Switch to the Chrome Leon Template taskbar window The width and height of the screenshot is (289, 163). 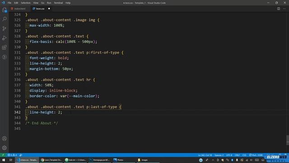coord(51,160)
